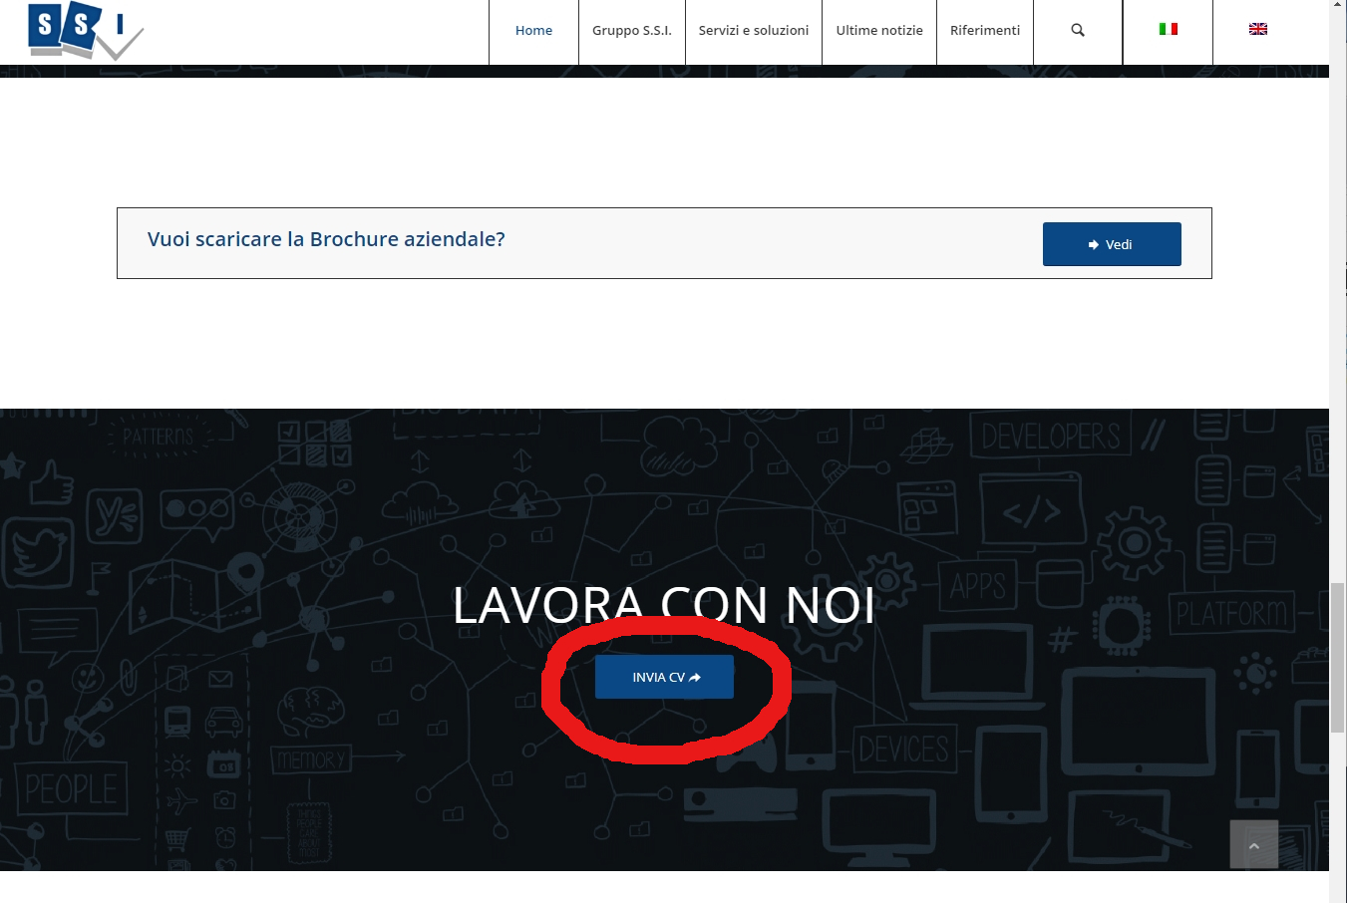Image resolution: width=1347 pixels, height=903 pixels.
Task: Click the thumbs-up doodle in the dark banner
Action: click(x=52, y=484)
